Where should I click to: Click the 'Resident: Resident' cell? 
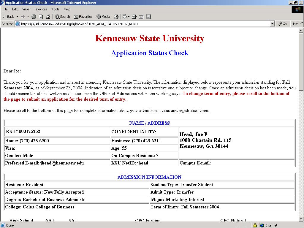[77, 185]
